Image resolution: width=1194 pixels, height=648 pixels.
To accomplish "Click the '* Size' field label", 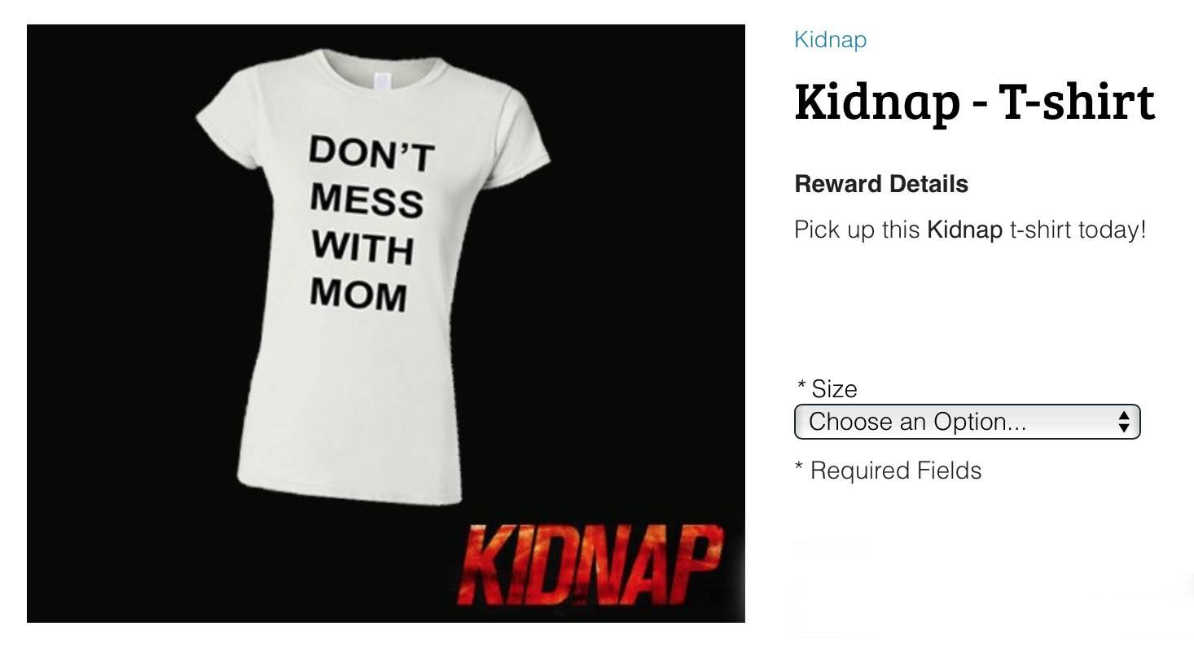I will click(x=826, y=388).
